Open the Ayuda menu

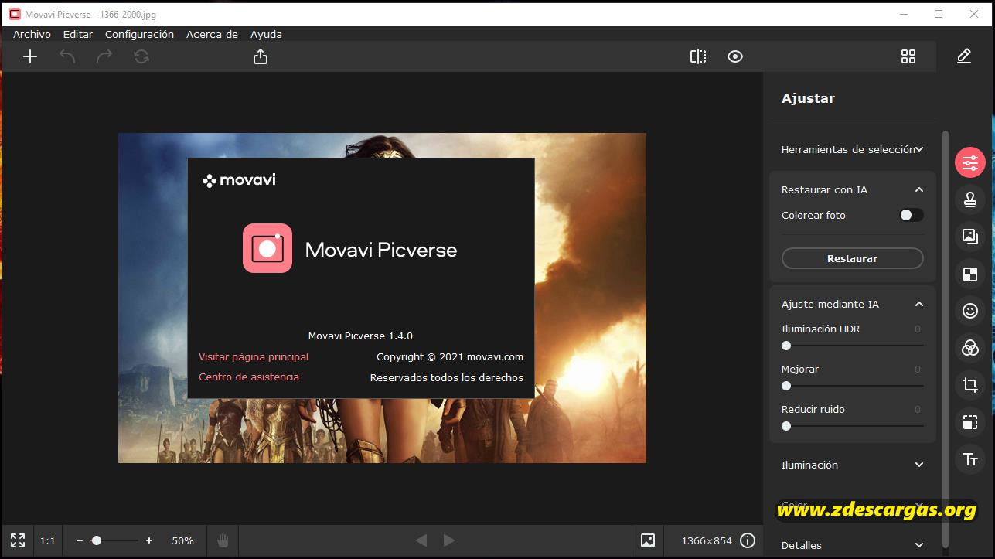tap(266, 34)
